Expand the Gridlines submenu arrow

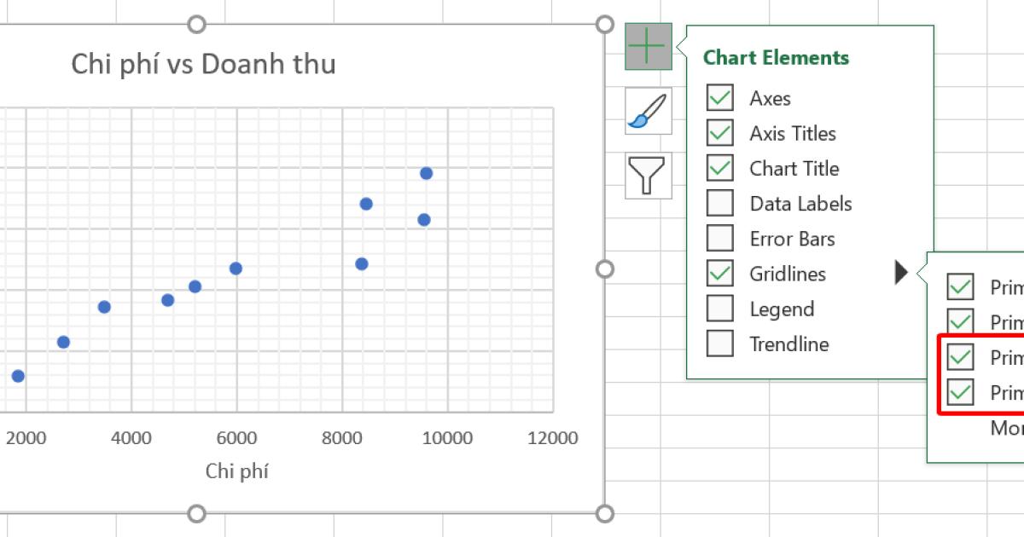point(901,273)
